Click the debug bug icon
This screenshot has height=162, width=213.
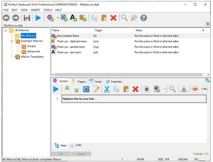coord(147,89)
